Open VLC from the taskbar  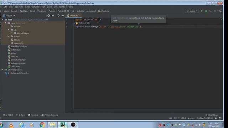pyautogui.click(x=11, y=125)
